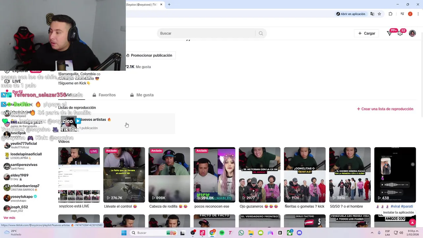This screenshot has height=238, width=423.
Task: Open the ESP LAA language selector
Action: click(x=387, y=233)
